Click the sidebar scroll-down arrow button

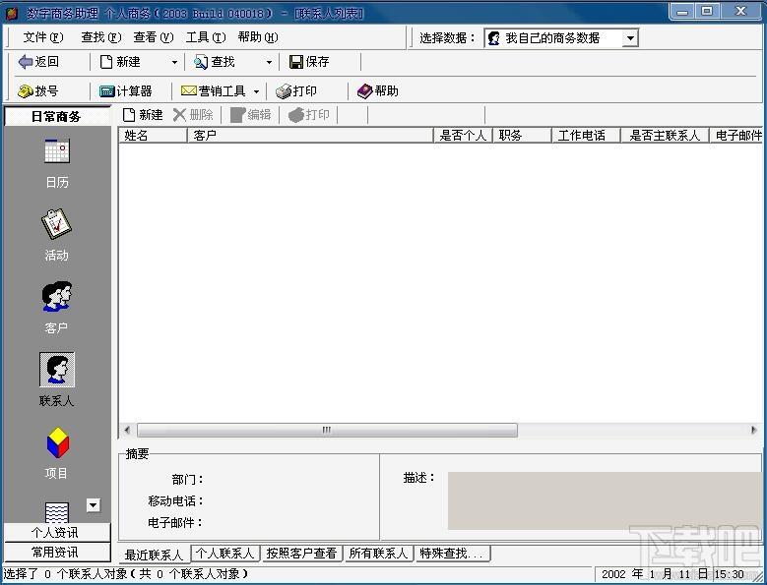tap(94, 505)
